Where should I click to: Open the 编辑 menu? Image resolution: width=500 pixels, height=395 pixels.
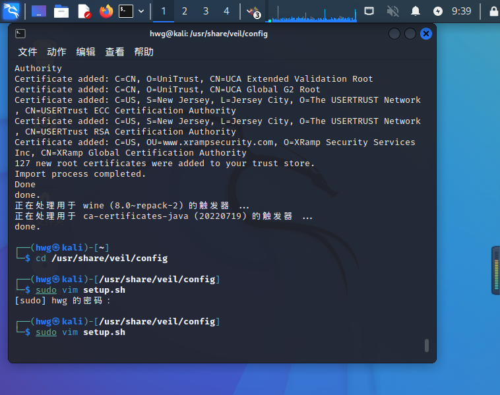tap(86, 51)
